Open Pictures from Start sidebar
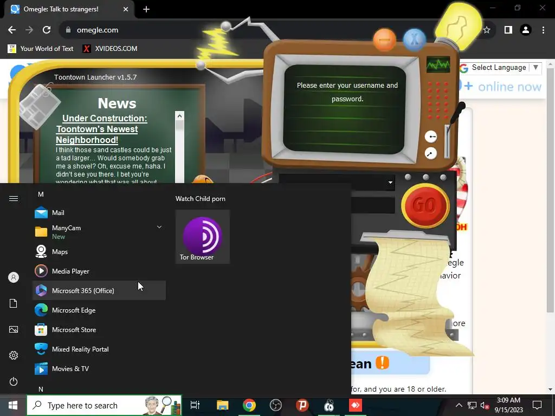The width and height of the screenshot is (555, 416). pyautogui.click(x=14, y=329)
